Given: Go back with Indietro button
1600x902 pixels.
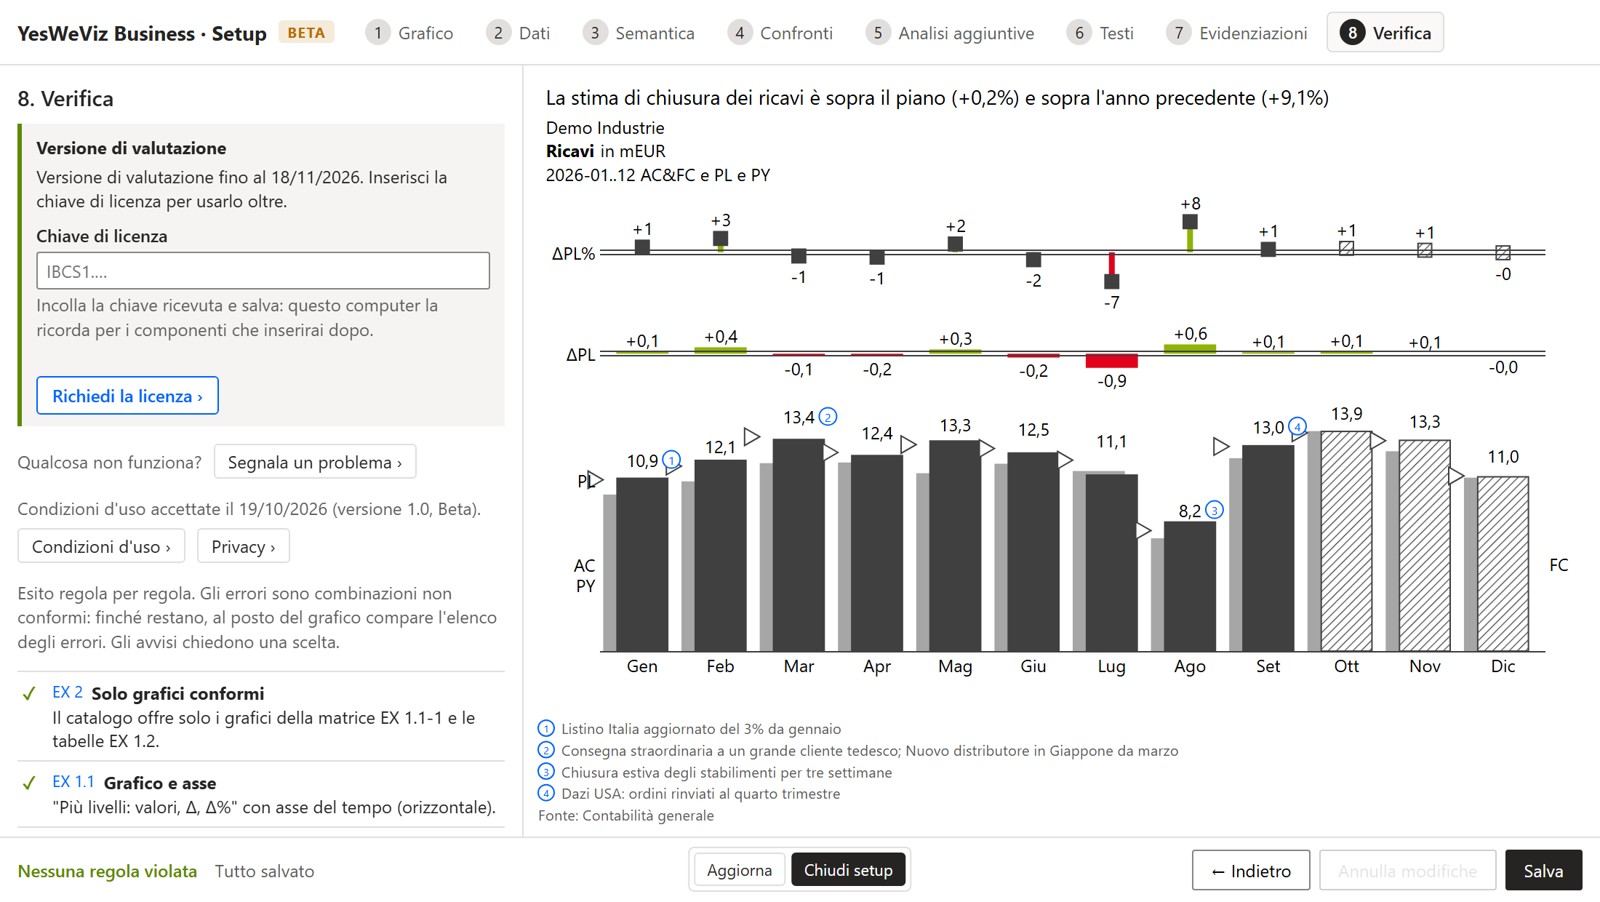Looking at the screenshot, I should tap(1251, 870).
